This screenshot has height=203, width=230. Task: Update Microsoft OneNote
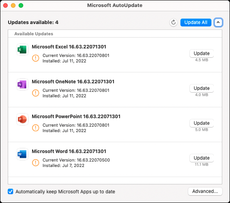tap(202, 88)
